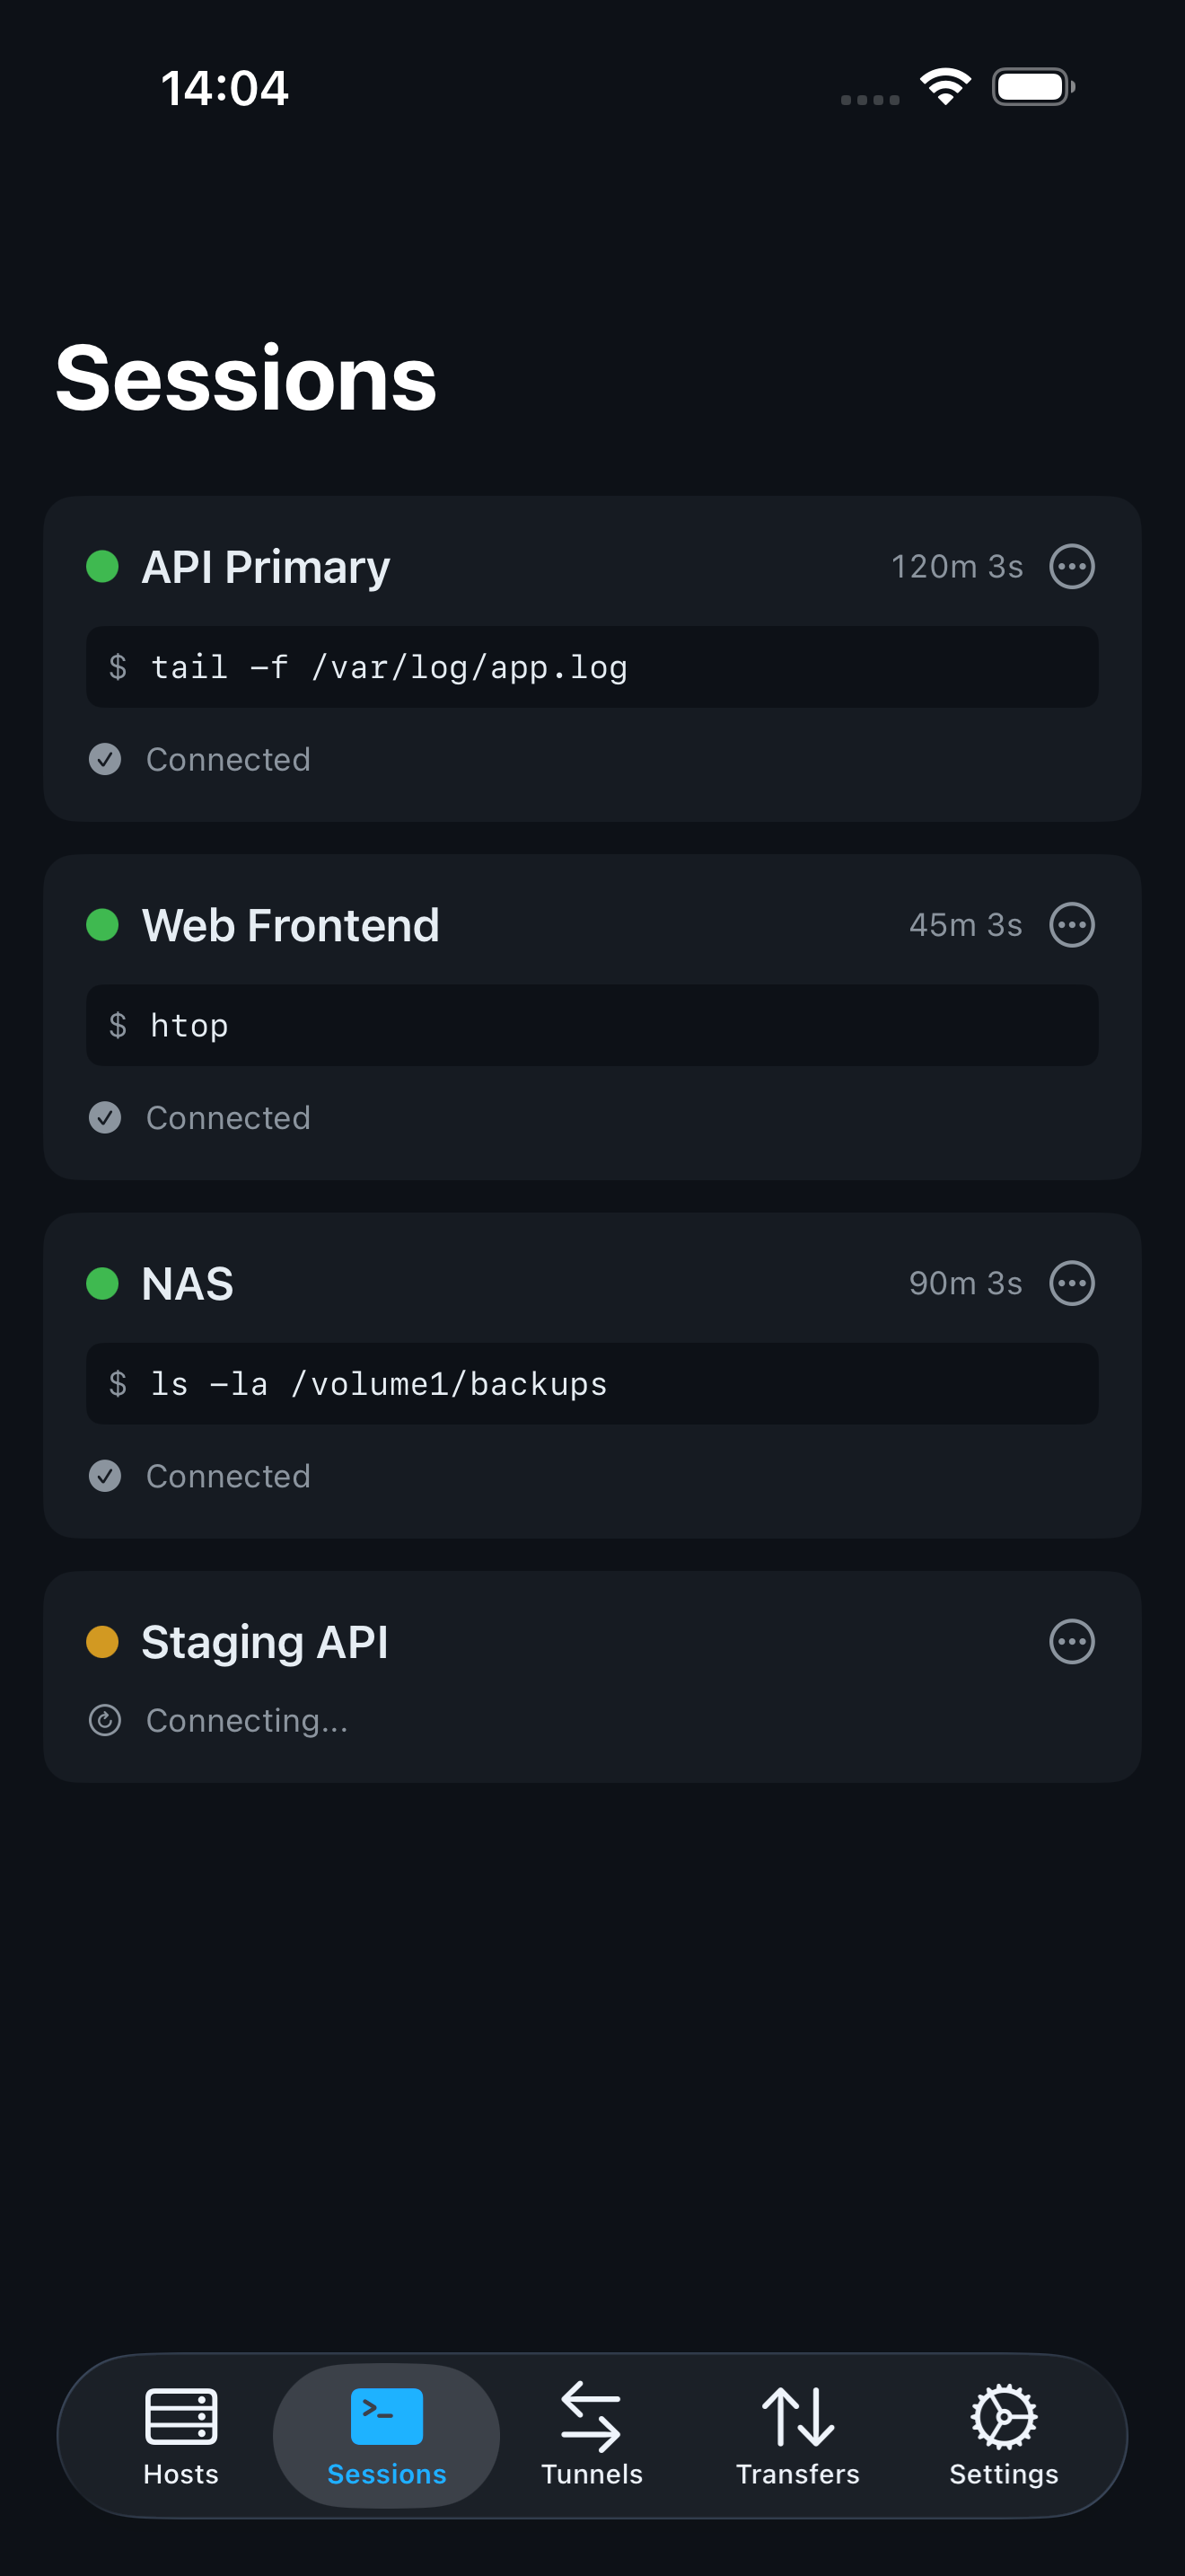Expand options for the Staging API session
Screen dimensions: 1185x2576
(1072, 1641)
